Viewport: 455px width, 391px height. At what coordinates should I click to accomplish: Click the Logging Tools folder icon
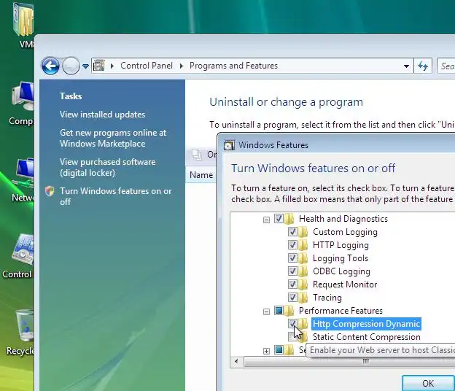303,258
